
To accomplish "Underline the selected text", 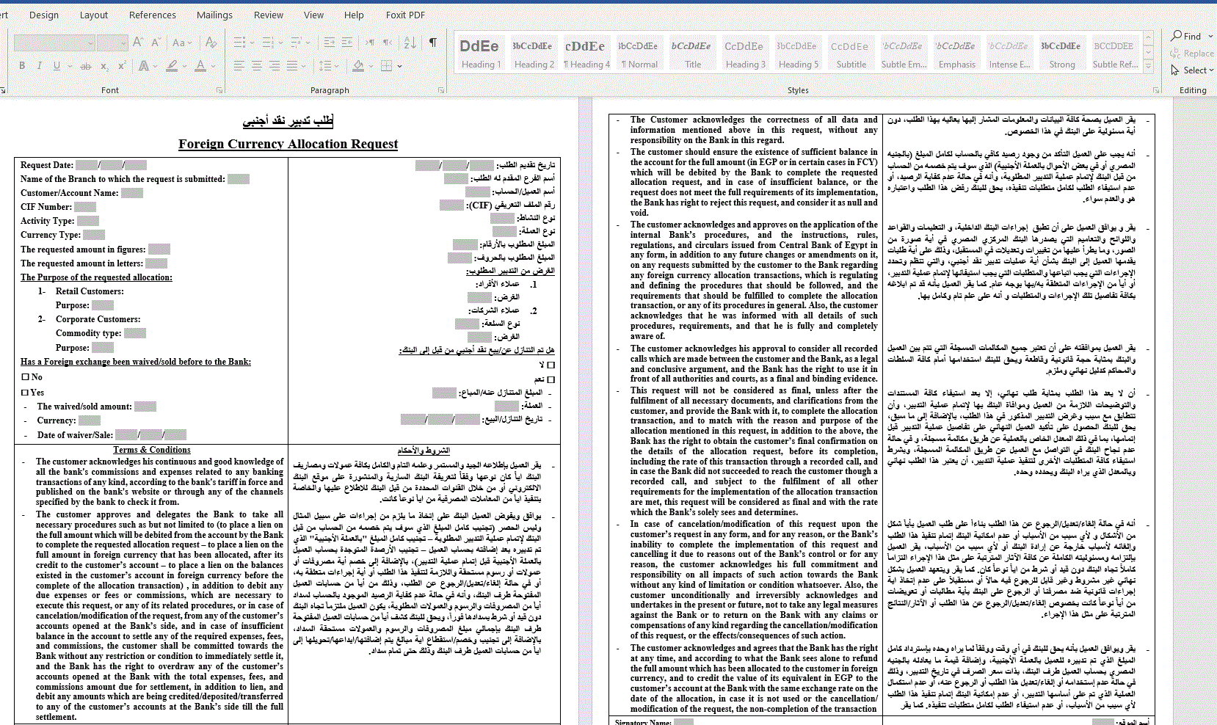I will coord(57,66).
